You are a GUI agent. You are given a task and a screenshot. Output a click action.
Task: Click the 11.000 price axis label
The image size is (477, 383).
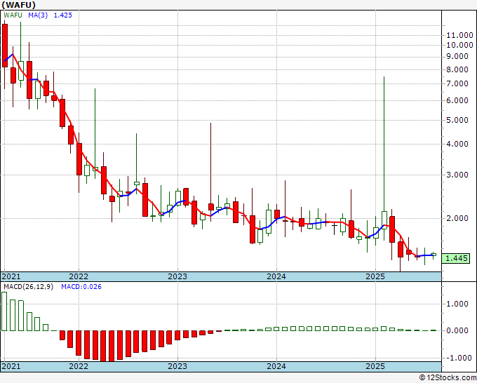click(459, 35)
